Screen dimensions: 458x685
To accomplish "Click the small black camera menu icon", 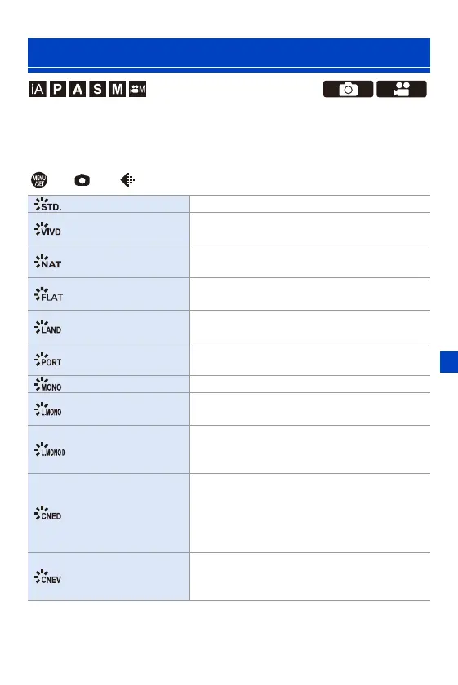I will (x=82, y=180).
